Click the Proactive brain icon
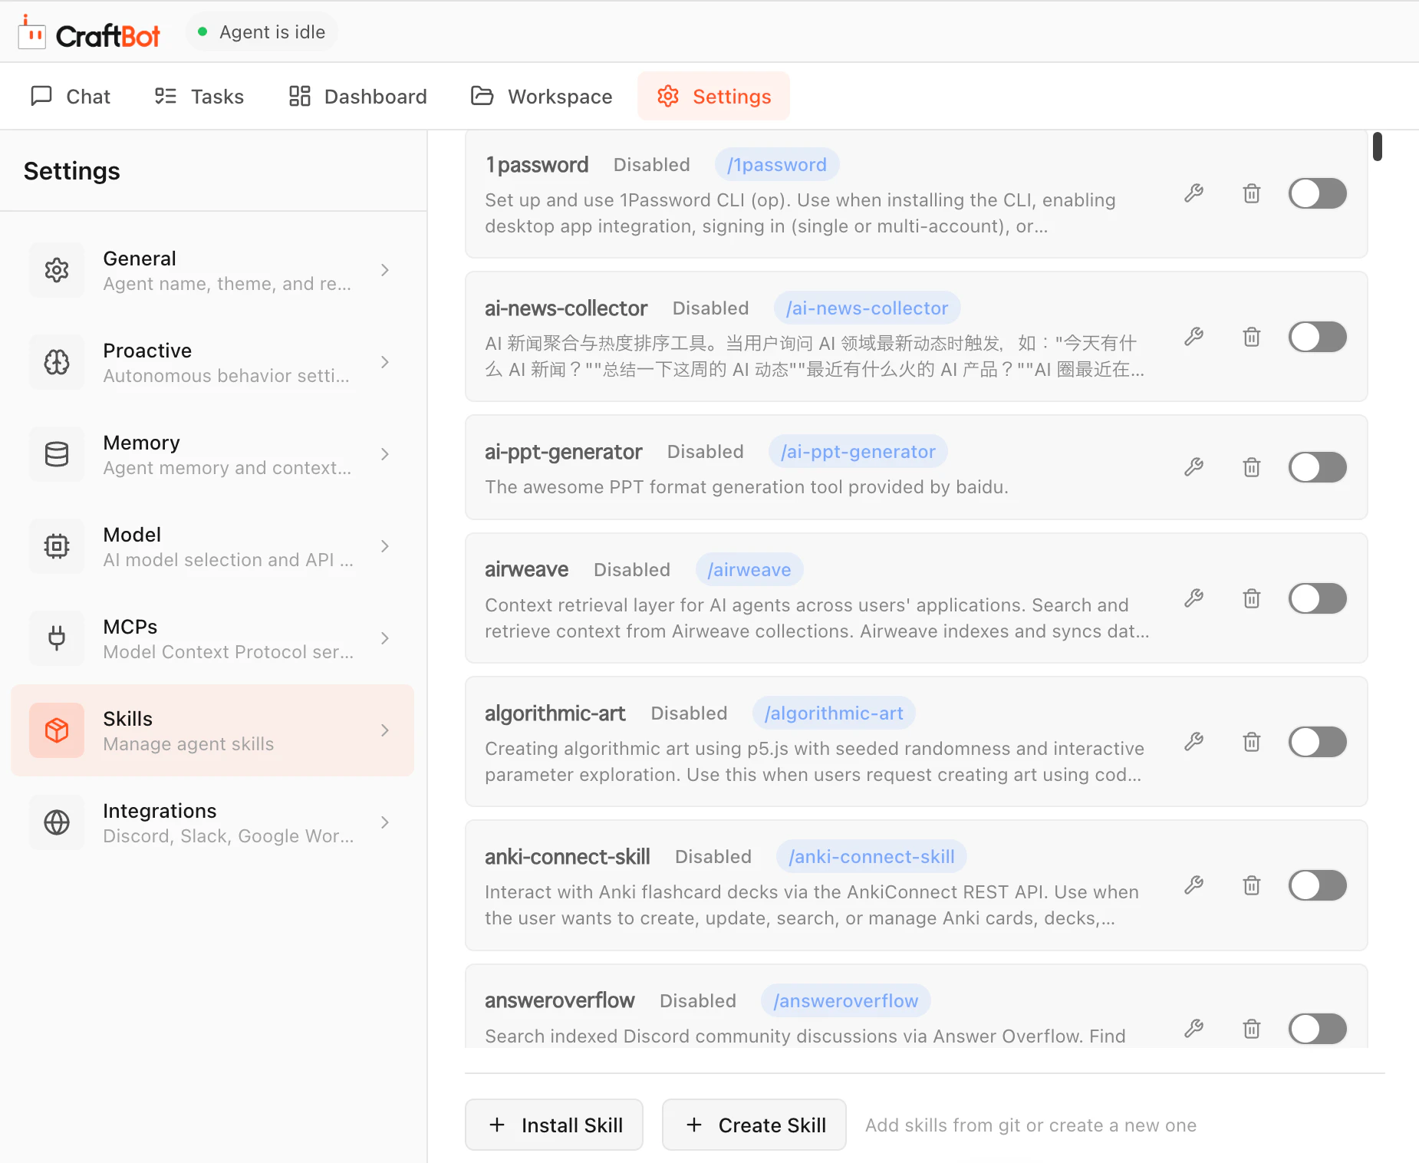Viewport: 1419px width, 1163px height. pos(57,362)
